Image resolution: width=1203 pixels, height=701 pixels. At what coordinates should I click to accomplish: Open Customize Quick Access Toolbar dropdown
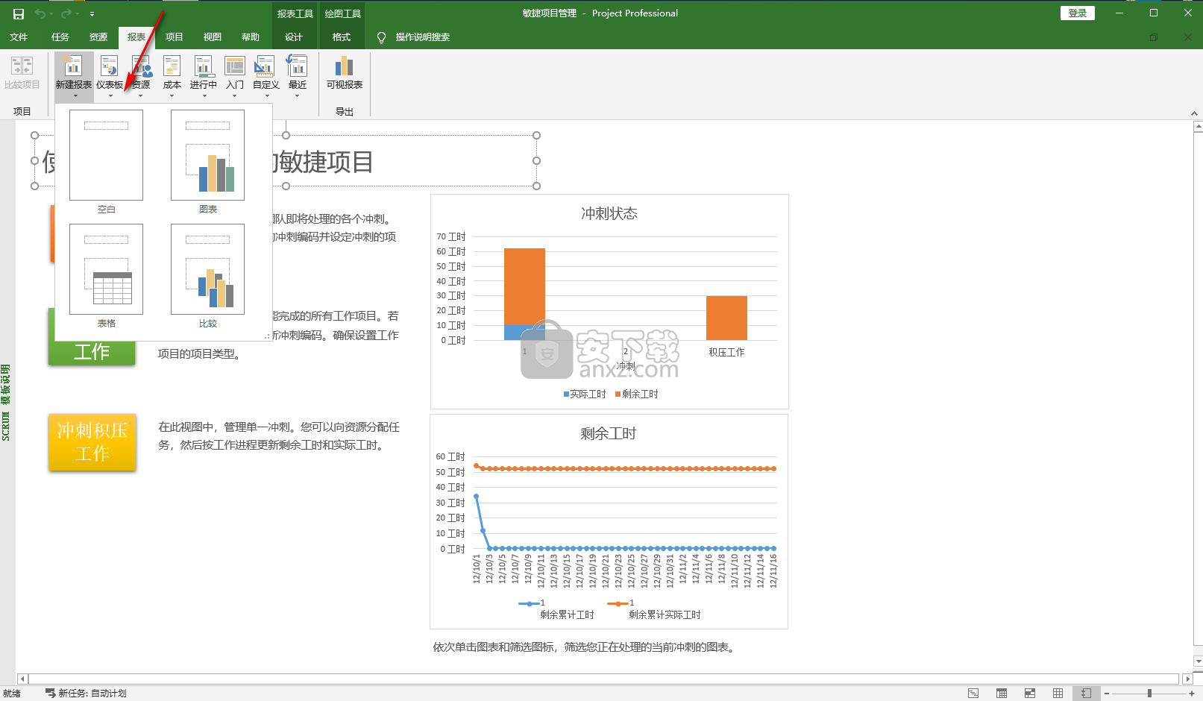point(92,13)
